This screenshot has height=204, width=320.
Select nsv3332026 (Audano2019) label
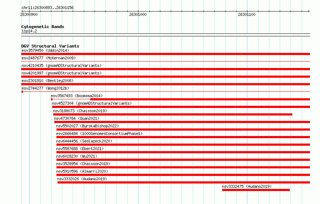pos(82,179)
